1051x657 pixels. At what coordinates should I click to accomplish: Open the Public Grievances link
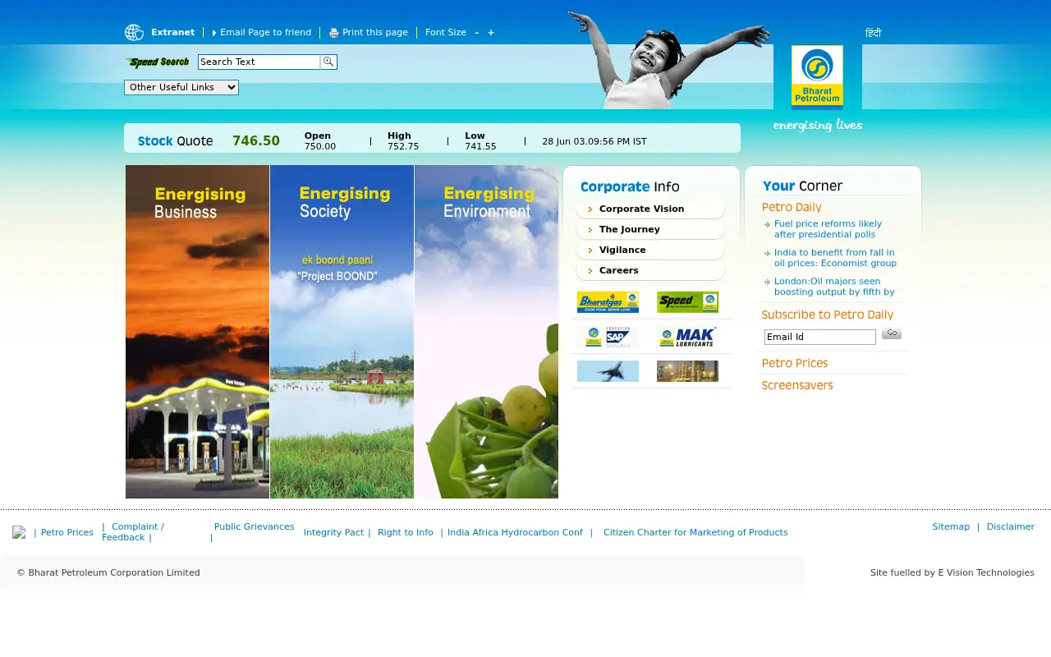254,526
